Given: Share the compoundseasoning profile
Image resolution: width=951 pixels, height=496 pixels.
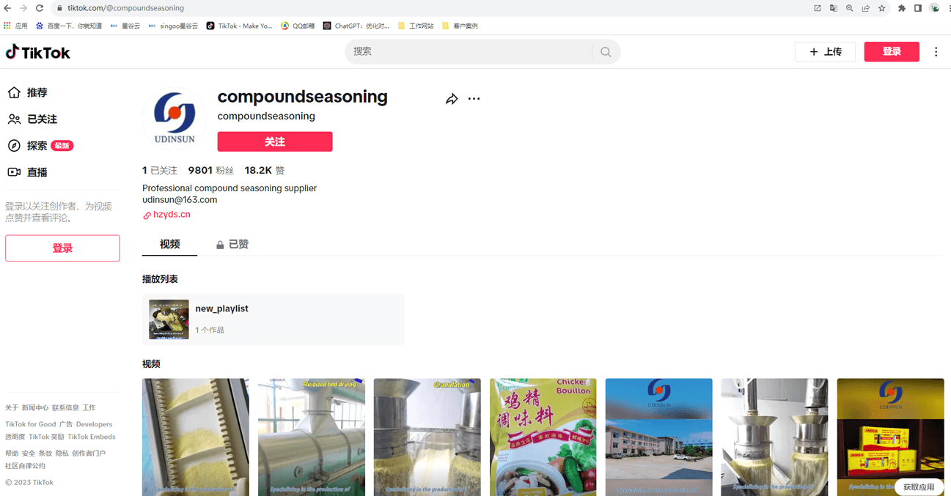Looking at the screenshot, I should pyautogui.click(x=452, y=99).
